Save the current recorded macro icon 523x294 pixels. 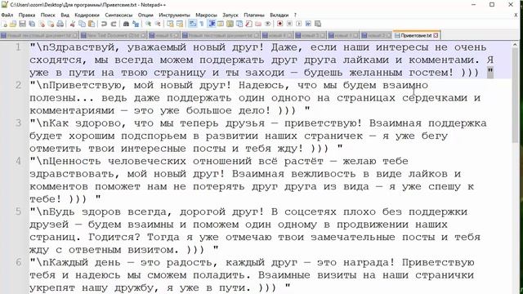point(317,24)
